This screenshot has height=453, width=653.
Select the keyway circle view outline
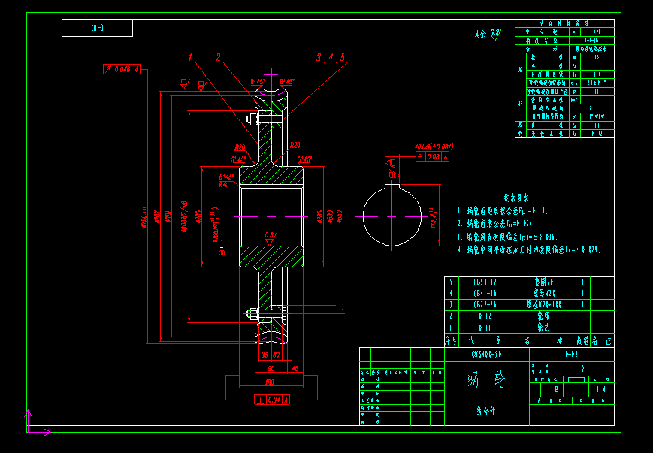(x=392, y=216)
